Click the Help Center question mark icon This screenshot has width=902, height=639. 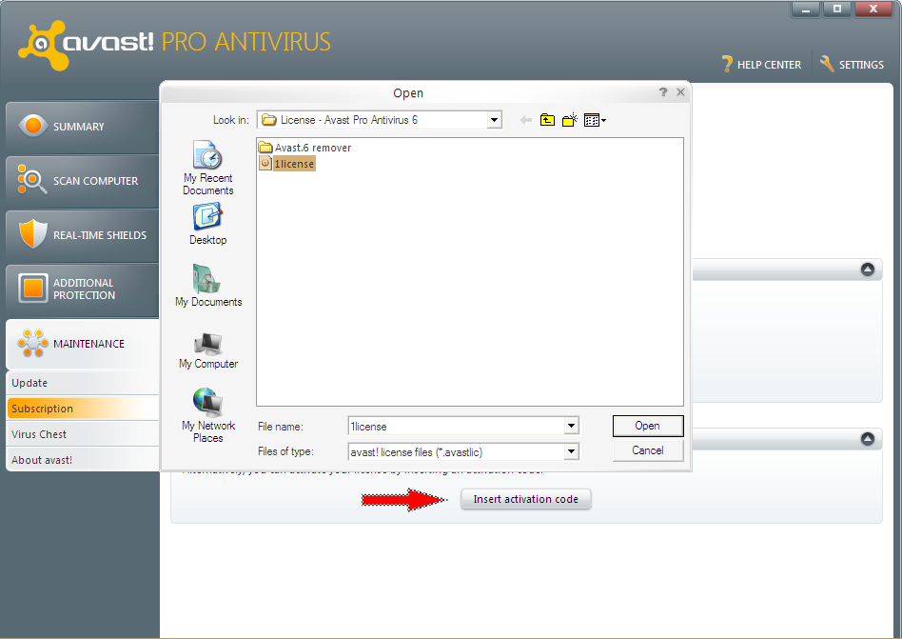coord(728,64)
